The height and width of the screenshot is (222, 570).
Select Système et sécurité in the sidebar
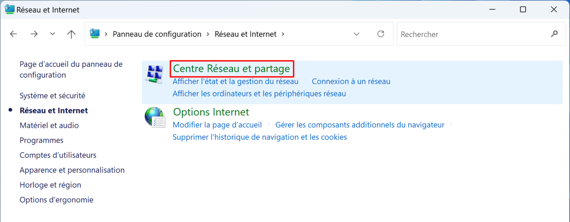click(x=52, y=95)
